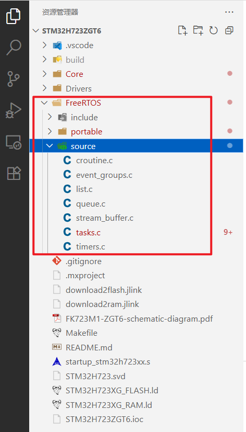Viewport: 246px width, 432px height.
Task: Open the explorer more actions ellipsis
Action: 229,13
